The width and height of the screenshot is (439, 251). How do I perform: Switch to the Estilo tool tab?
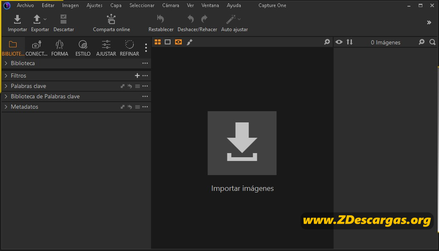click(83, 48)
